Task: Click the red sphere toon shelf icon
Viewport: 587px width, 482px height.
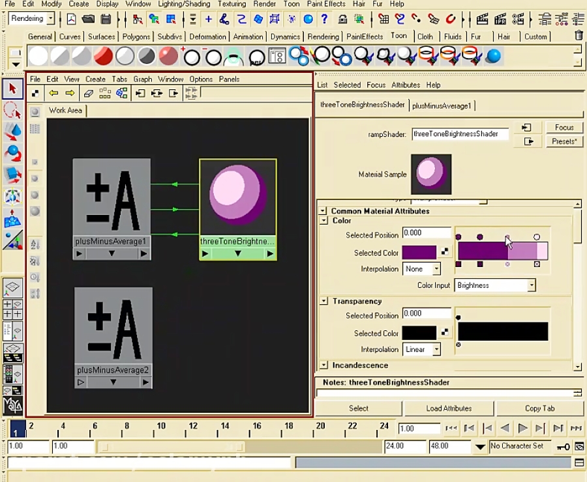Action: [103, 57]
